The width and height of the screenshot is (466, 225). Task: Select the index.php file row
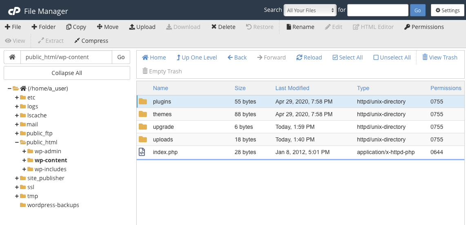[x=165, y=152]
